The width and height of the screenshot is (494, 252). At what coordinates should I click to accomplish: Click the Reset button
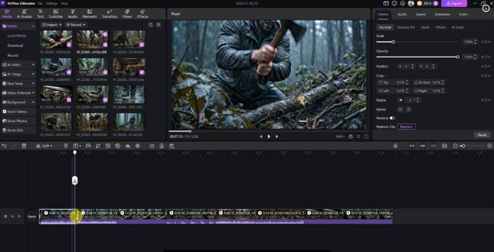click(x=482, y=135)
